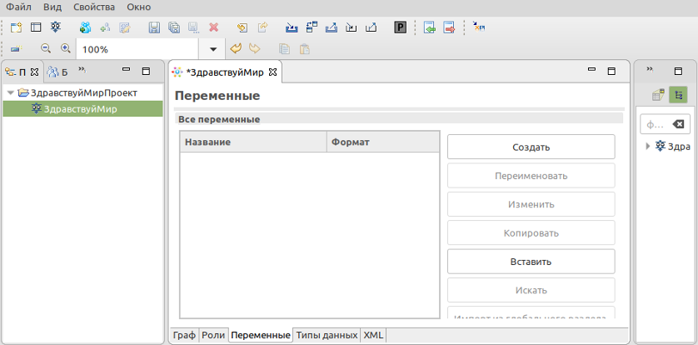
Task: Click the window layout table icon in toolbar
Action: pyautogui.click(x=36, y=27)
